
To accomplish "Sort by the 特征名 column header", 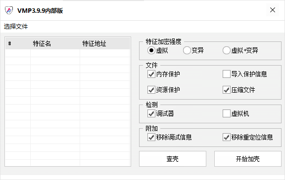I will (55, 43).
